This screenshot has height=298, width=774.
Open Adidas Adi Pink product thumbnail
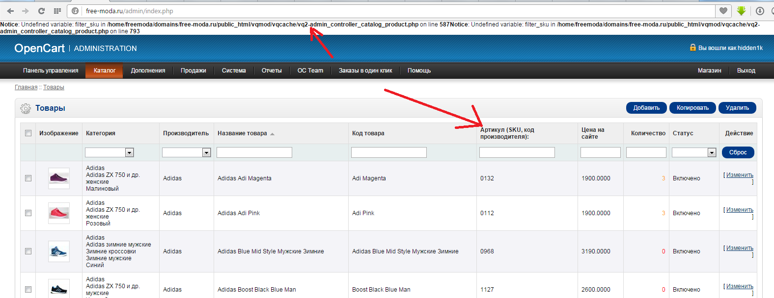point(59,213)
